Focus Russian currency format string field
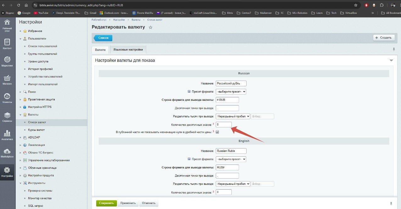Image resolution: width=401 pixels, height=209 pixels. [x=227, y=100]
